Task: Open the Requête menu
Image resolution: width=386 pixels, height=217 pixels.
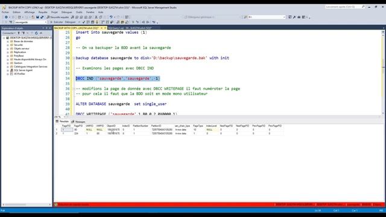Action: [43, 12]
